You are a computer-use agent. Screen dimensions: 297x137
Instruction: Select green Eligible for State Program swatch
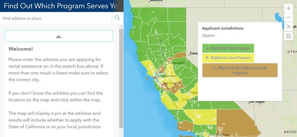pyautogui.click(x=228, y=48)
